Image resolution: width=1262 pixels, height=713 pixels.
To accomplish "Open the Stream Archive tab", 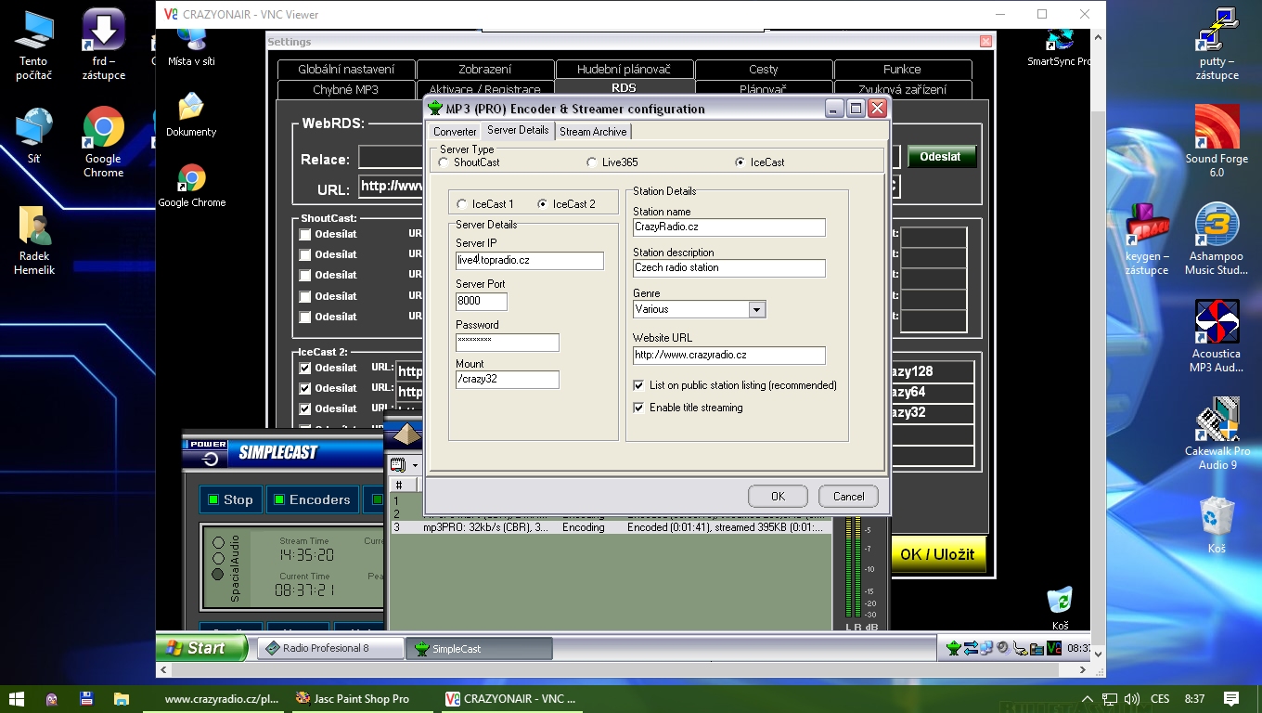I will pos(593,132).
